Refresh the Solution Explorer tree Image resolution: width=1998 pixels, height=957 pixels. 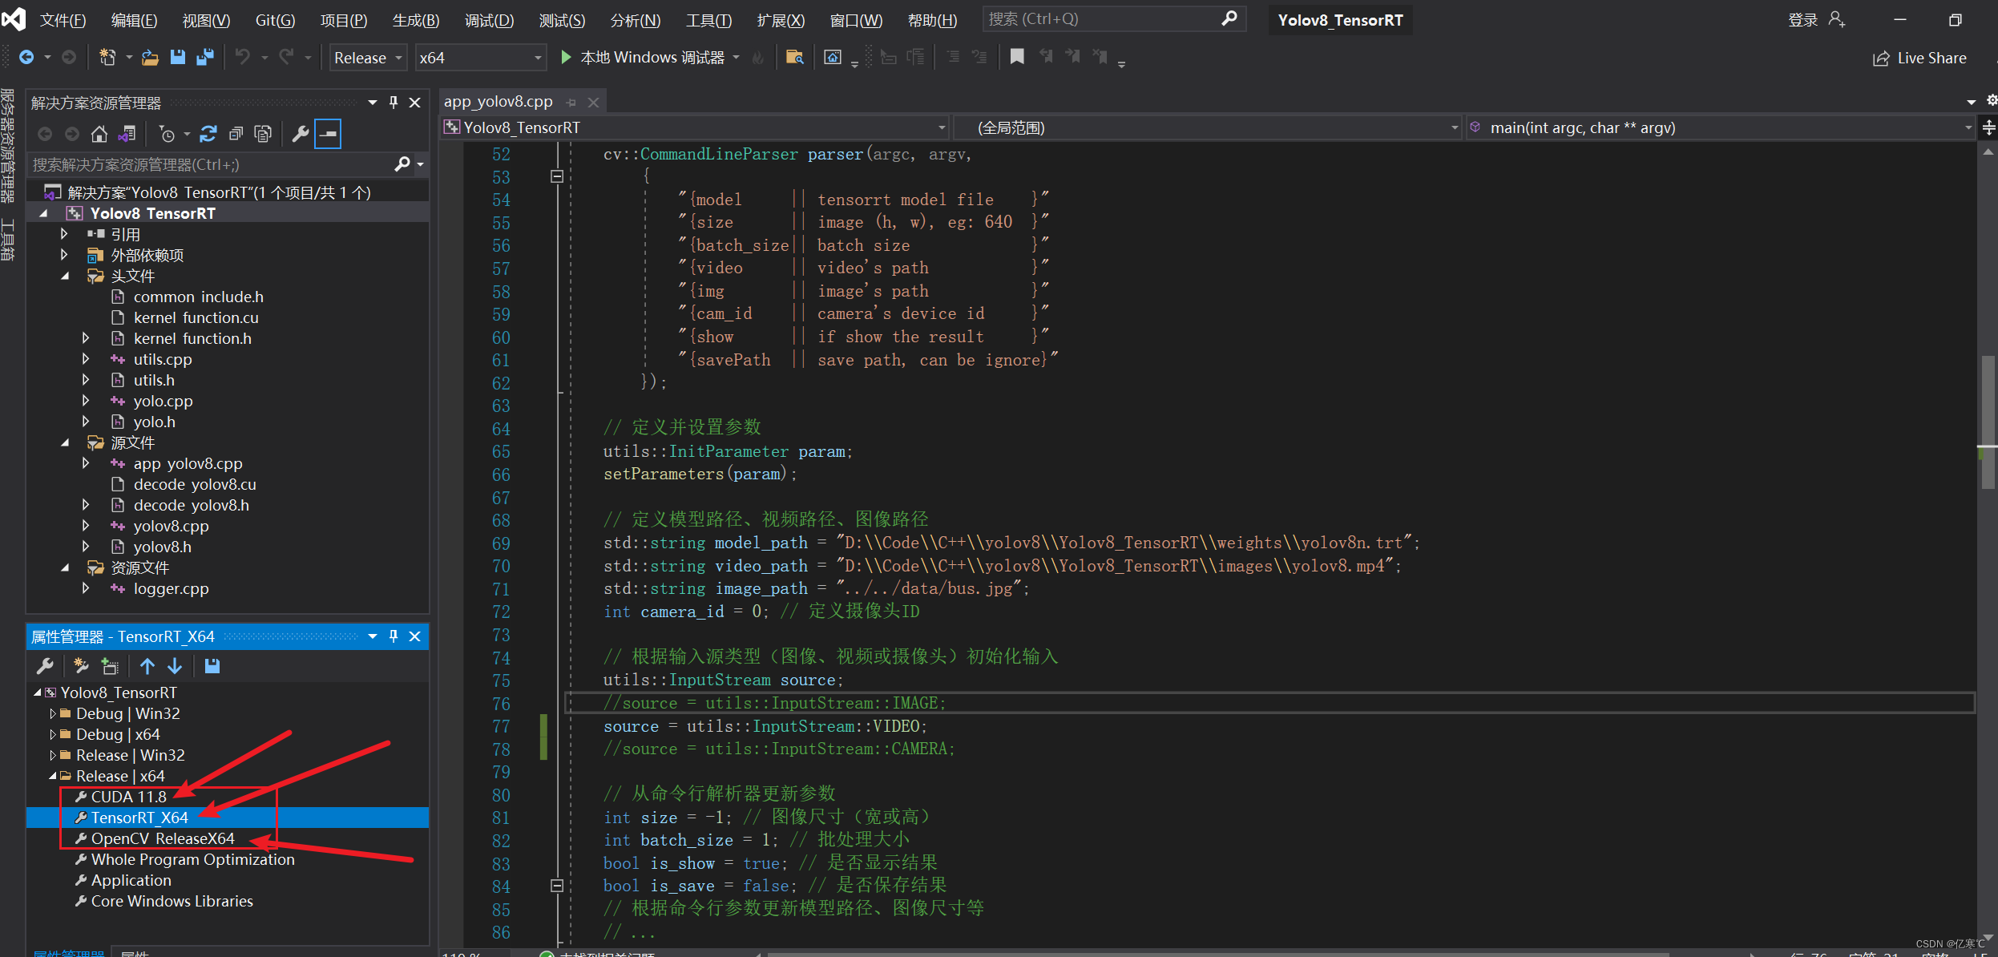coord(208,134)
